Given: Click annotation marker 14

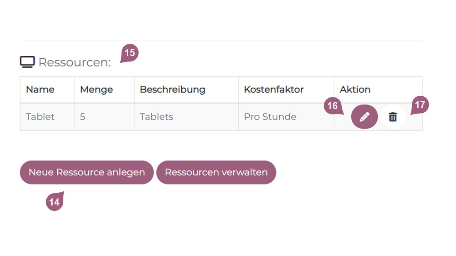Looking at the screenshot, I should 55,202.
